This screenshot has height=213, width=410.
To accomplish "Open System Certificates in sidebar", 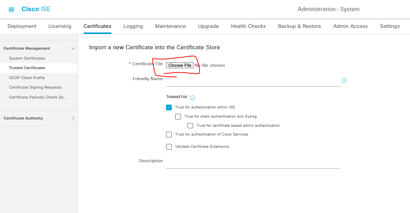I will (27, 58).
